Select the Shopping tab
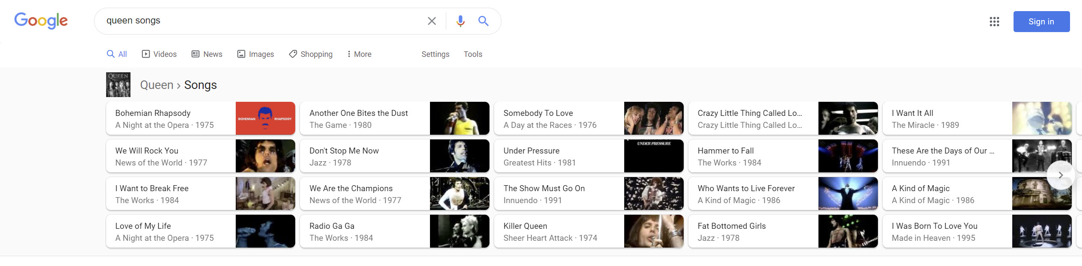This screenshot has height=266, width=1082. point(311,54)
